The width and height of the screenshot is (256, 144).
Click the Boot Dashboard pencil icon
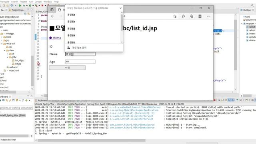pos(10,100)
